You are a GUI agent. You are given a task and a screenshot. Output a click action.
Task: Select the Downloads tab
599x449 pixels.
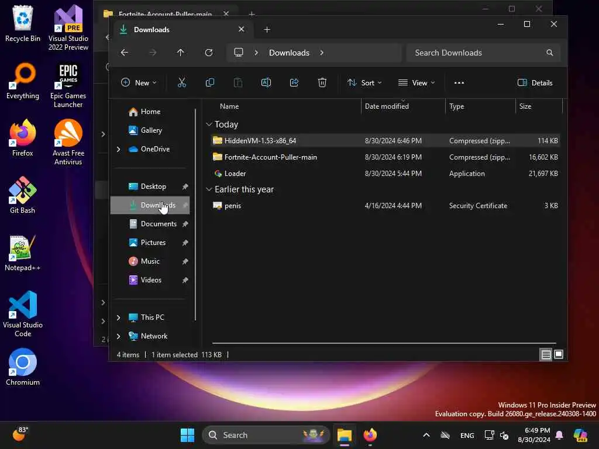tap(183, 29)
